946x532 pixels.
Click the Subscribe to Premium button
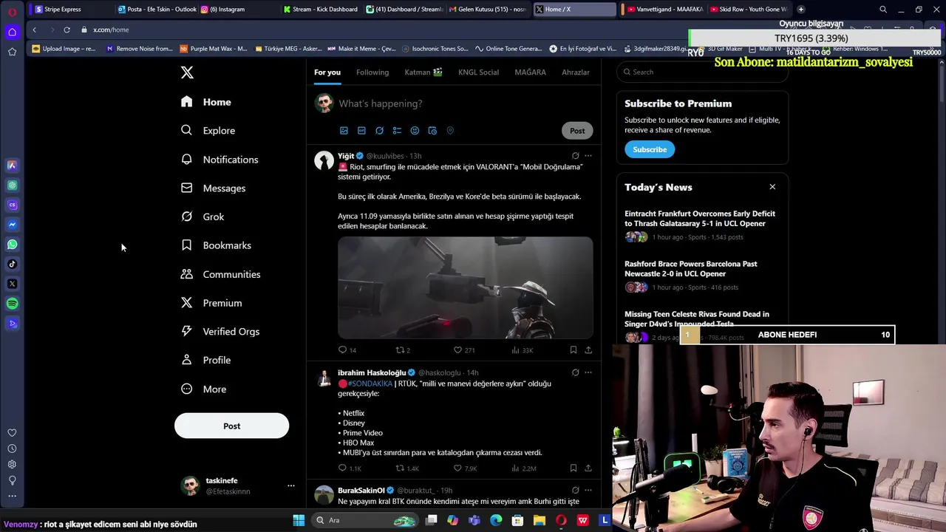[x=650, y=149]
